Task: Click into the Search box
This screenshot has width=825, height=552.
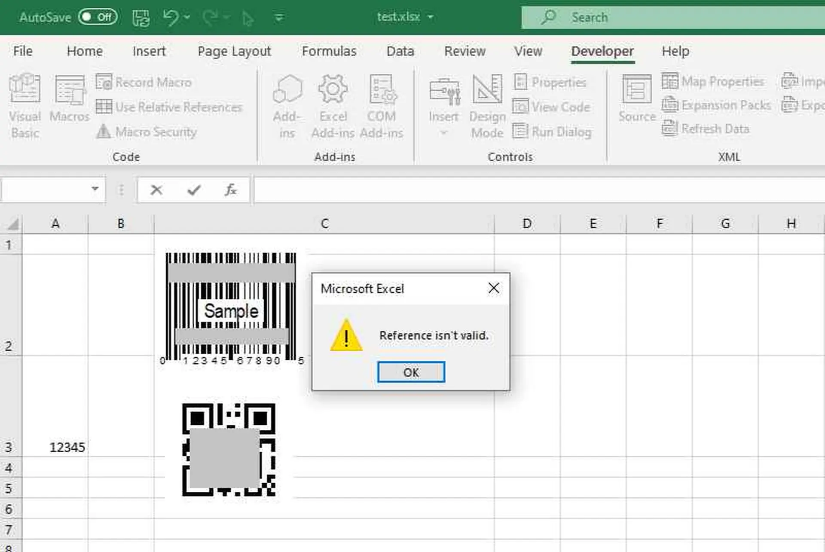Action: click(673, 18)
